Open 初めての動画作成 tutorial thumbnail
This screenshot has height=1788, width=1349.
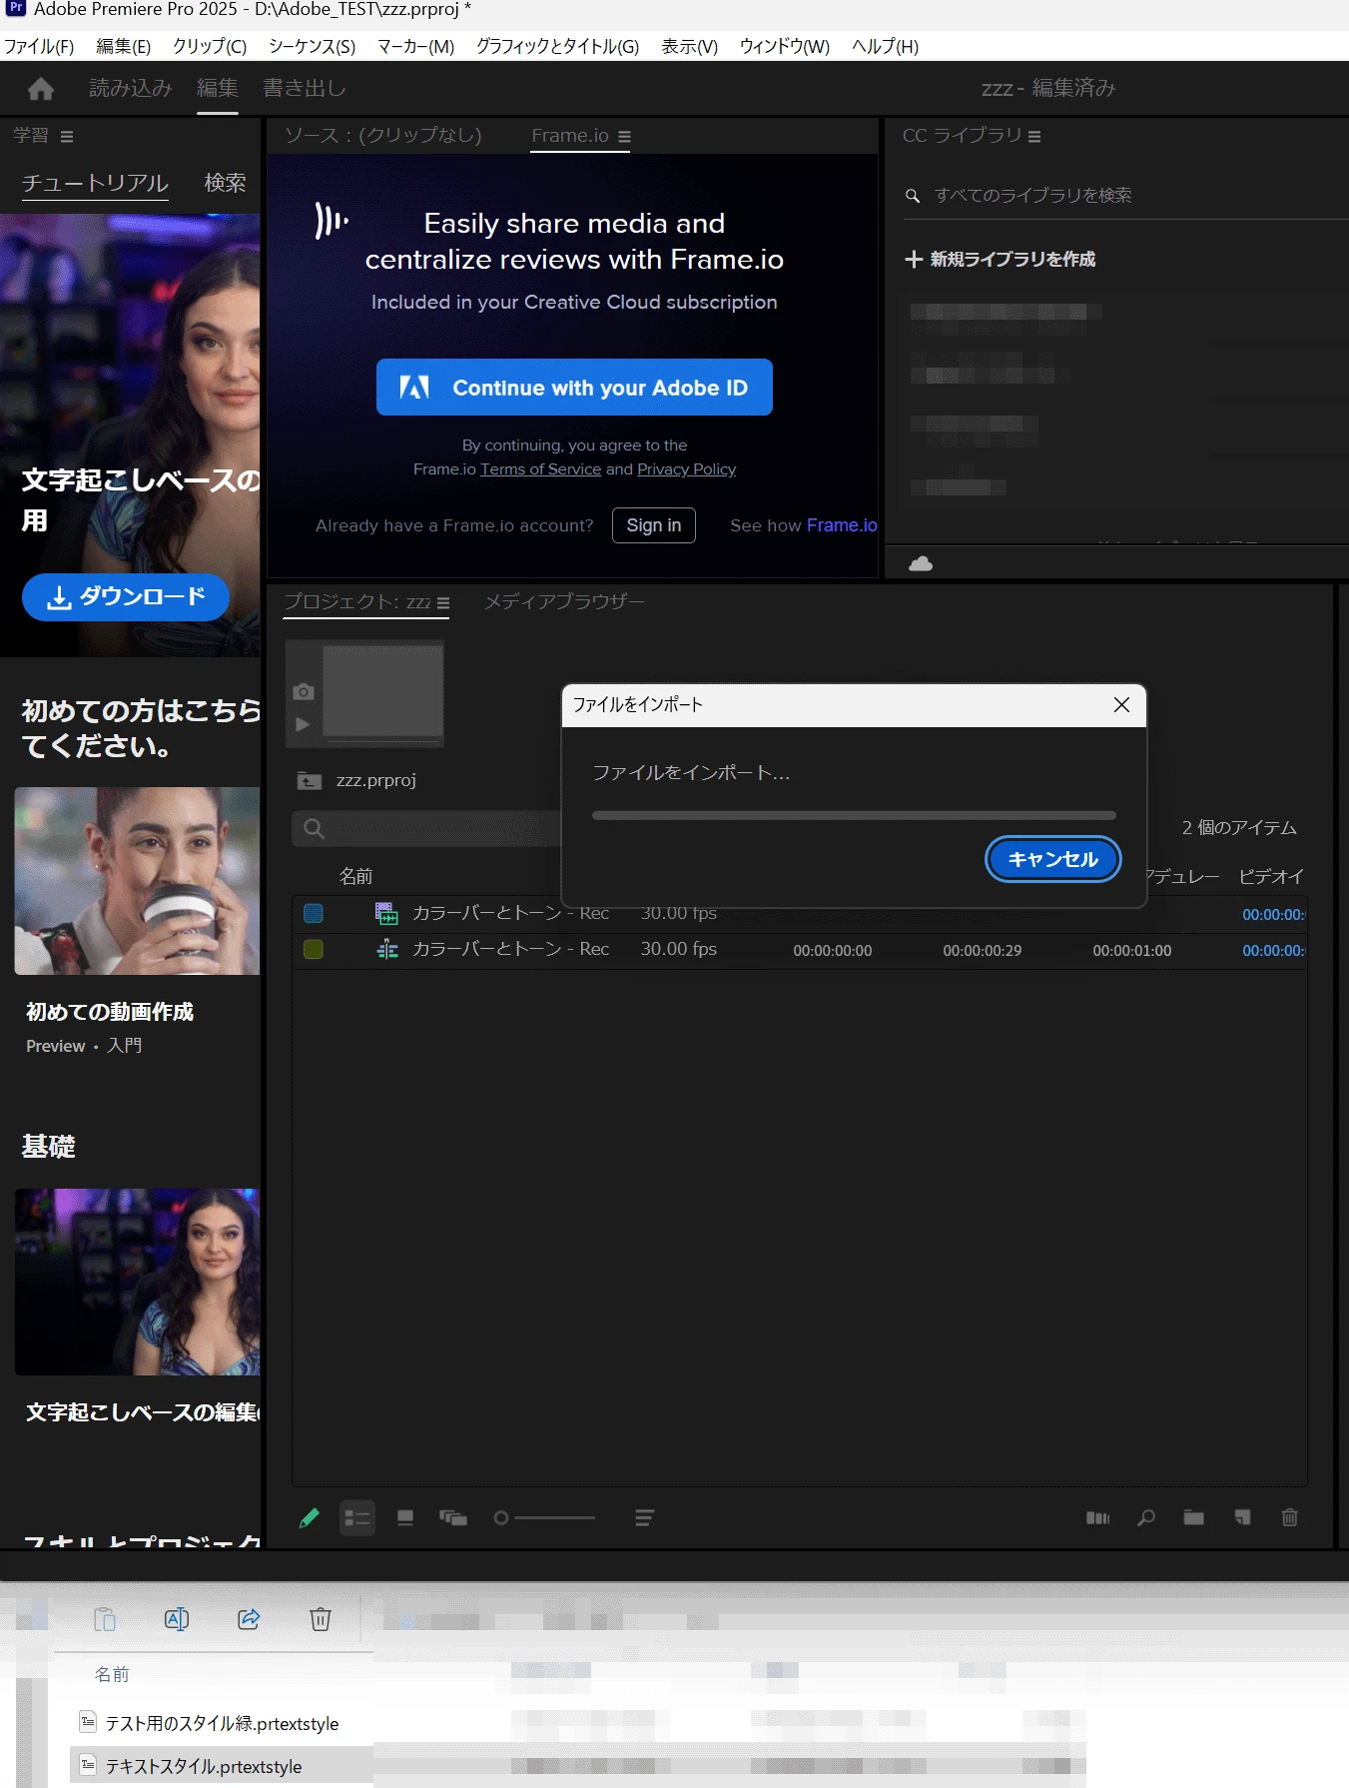click(x=137, y=881)
